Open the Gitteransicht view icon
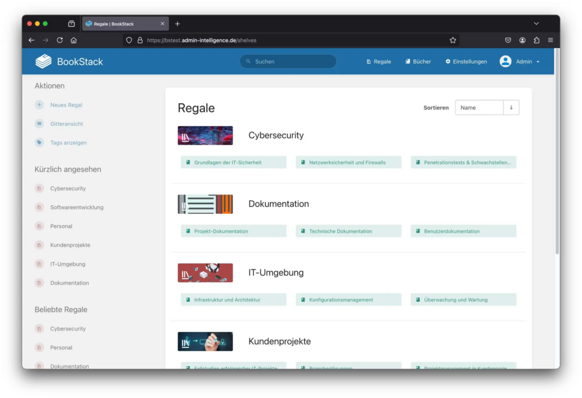 click(39, 123)
